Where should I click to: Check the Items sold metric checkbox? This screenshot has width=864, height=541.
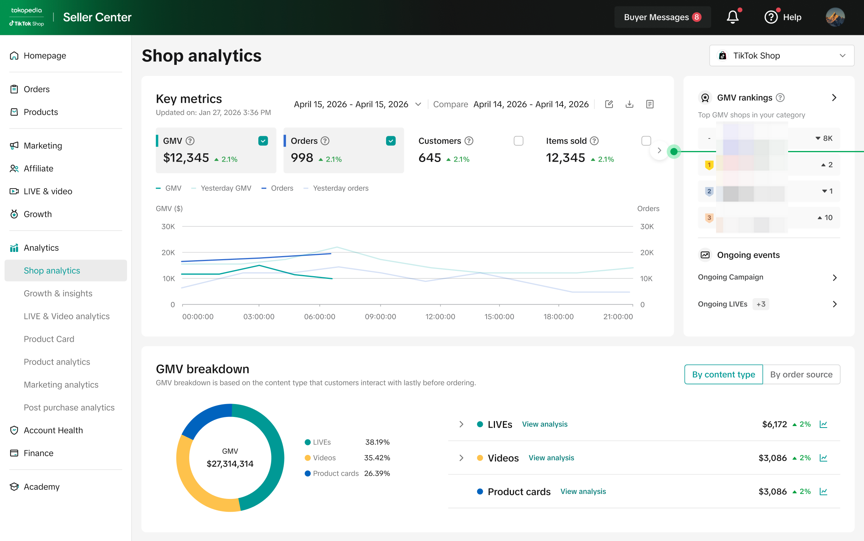pos(646,141)
